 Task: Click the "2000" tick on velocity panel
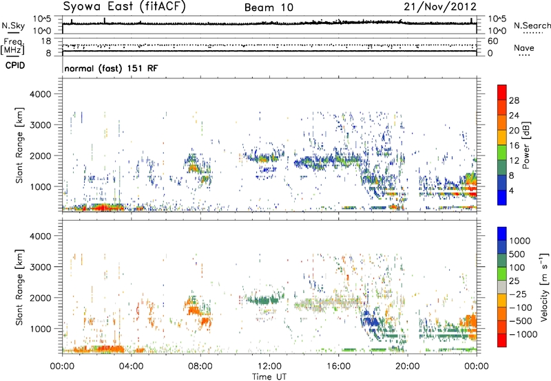(40, 298)
